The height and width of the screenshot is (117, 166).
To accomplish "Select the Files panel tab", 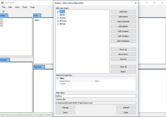I will pyautogui.click(x=37, y=15).
